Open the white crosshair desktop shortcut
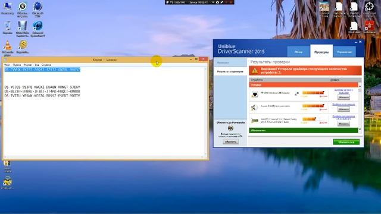Viewport: 381px width, 214px height. (x=369, y=7)
